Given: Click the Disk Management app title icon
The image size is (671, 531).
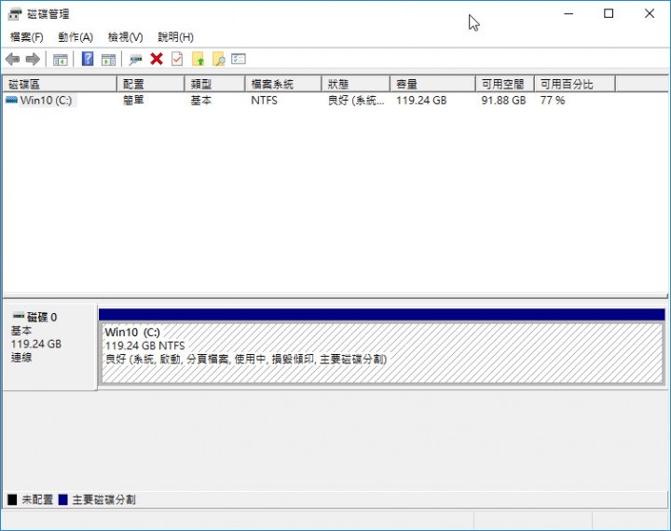Looking at the screenshot, I should (x=15, y=14).
